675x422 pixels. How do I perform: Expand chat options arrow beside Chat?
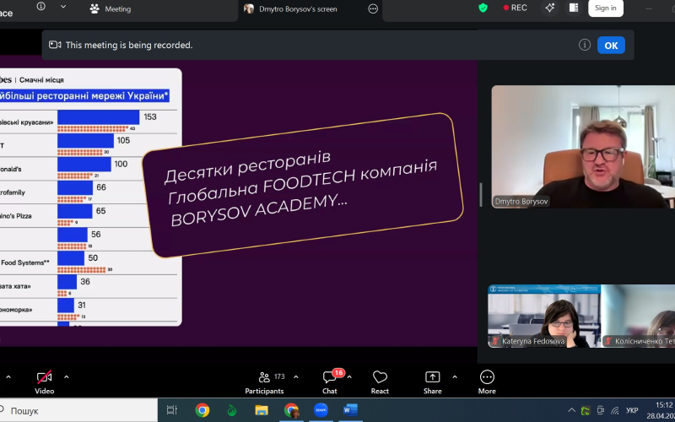click(349, 376)
